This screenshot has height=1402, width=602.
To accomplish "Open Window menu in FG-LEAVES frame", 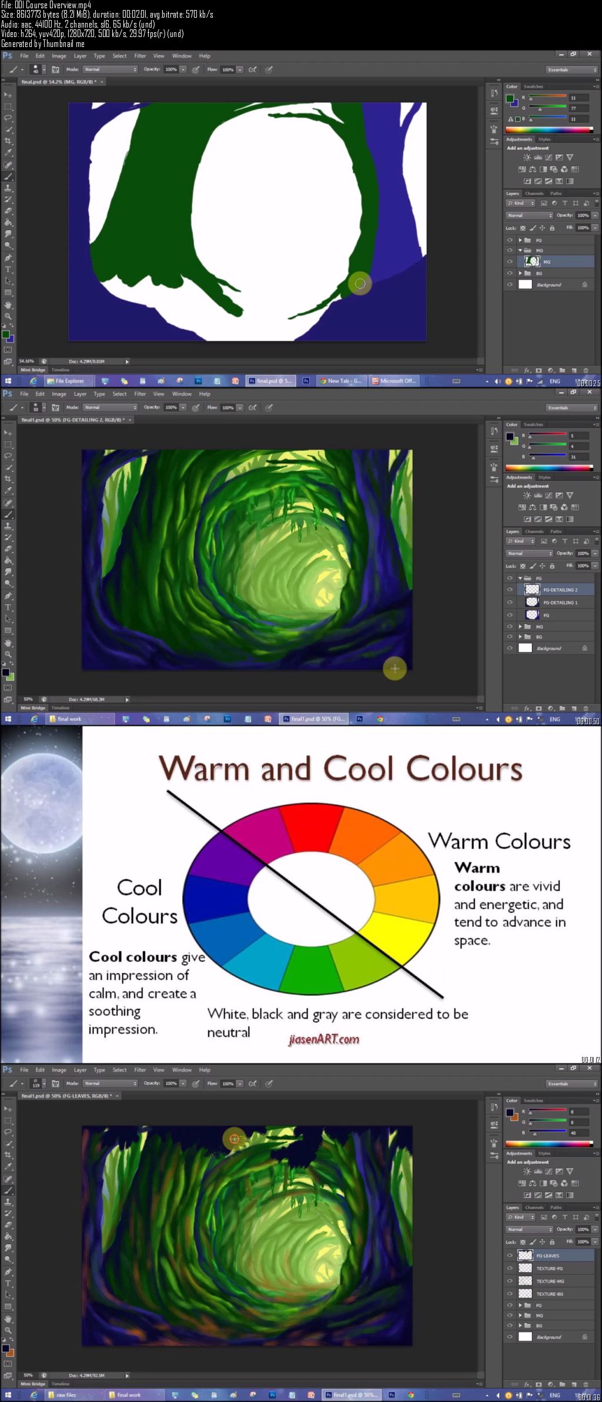I will click(x=182, y=1070).
